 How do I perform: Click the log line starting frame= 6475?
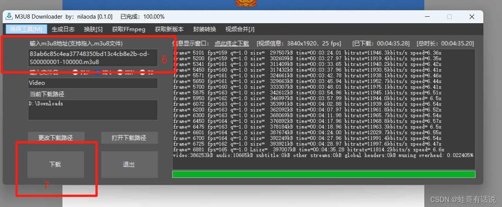coord(307,127)
